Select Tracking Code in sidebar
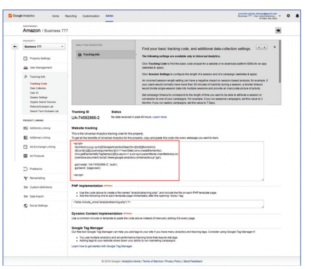Viewport: 311px width, 269px height. coord(38,84)
